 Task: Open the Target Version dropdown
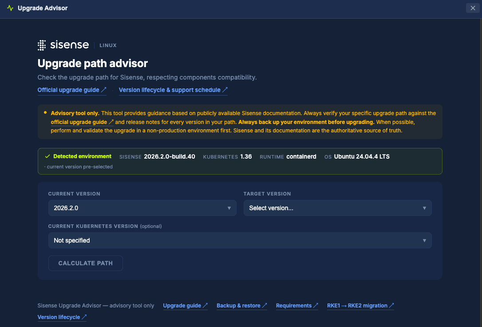tap(337, 208)
